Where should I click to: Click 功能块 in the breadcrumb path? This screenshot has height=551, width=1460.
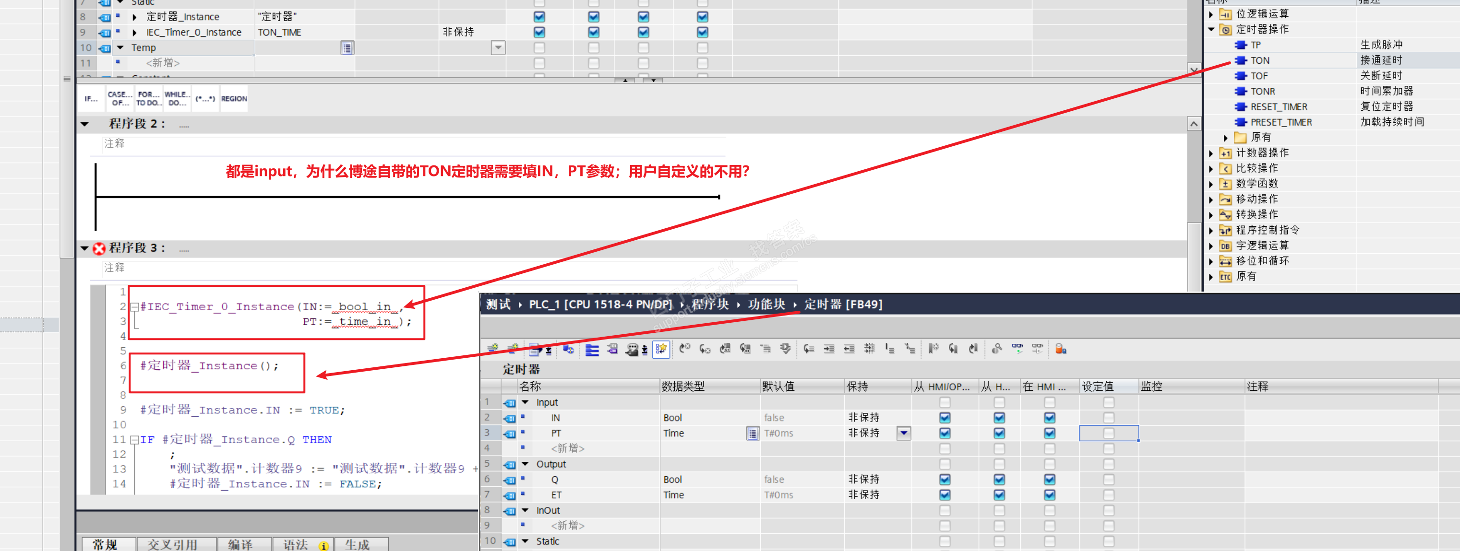pos(766,305)
